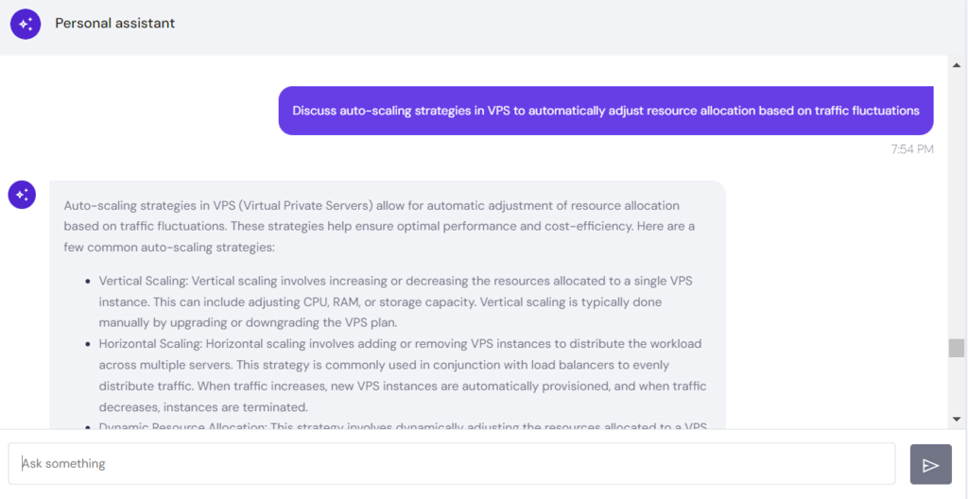Viewport: 968px width, 499px height.
Task: Click the bullet dot before Vertical Scaling
Action: point(87,282)
